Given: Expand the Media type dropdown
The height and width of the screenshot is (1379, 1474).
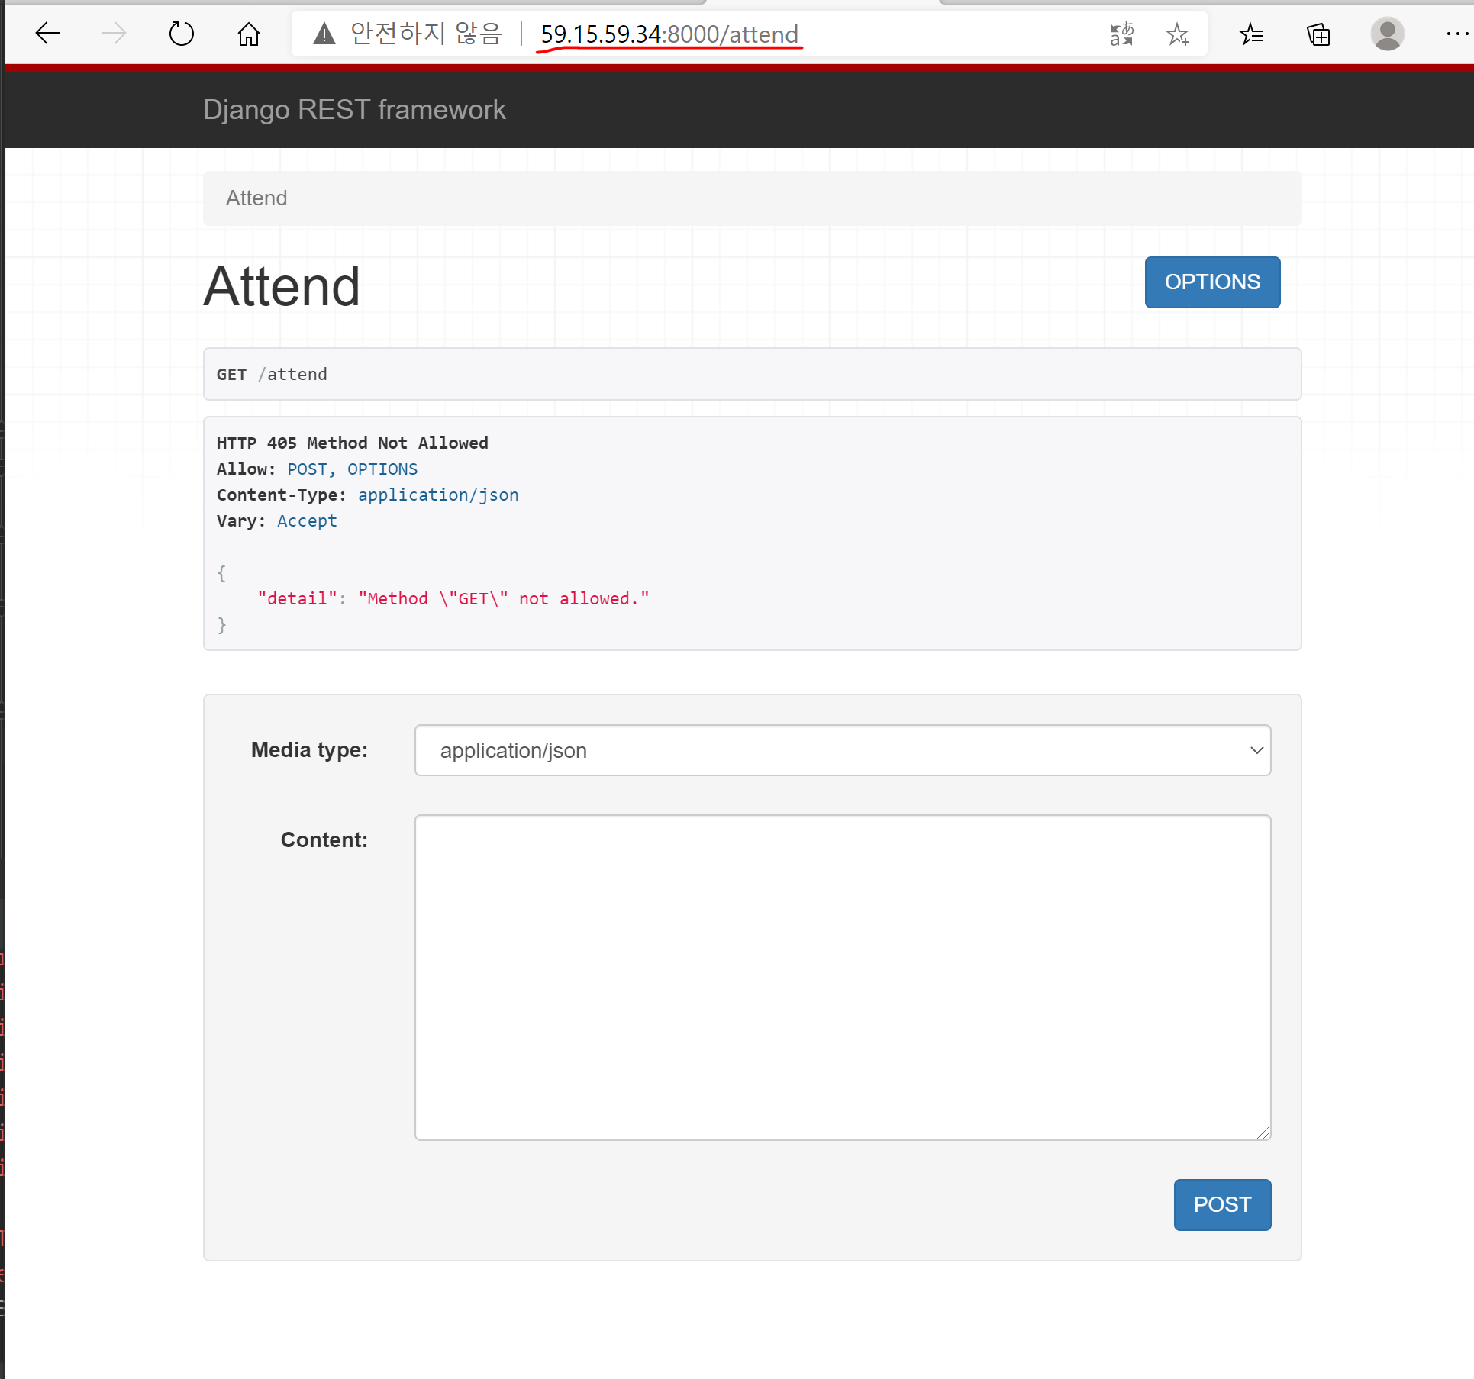Looking at the screenshot, I should coord(842,750).
